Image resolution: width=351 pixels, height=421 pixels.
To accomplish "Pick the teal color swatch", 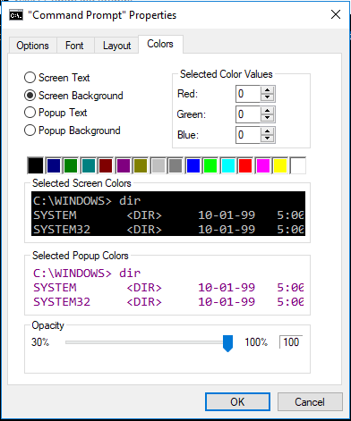I will point(89,165).
